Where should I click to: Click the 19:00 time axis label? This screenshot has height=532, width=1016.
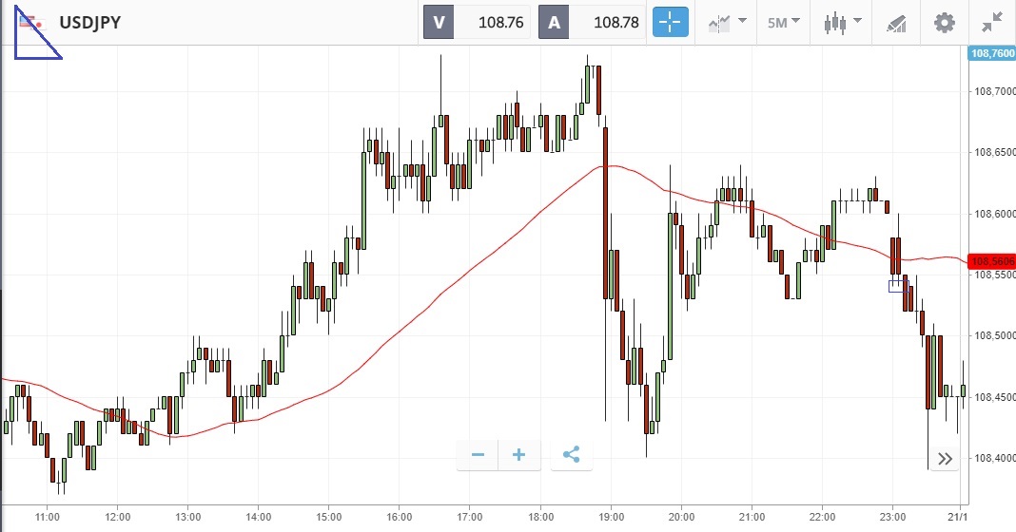611,517
